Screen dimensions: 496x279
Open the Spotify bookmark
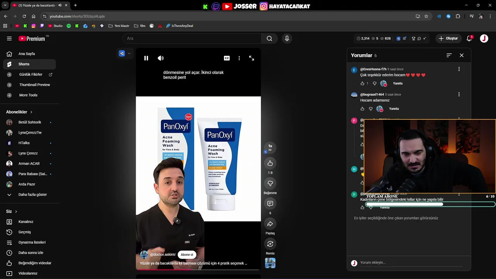(69, 26)
